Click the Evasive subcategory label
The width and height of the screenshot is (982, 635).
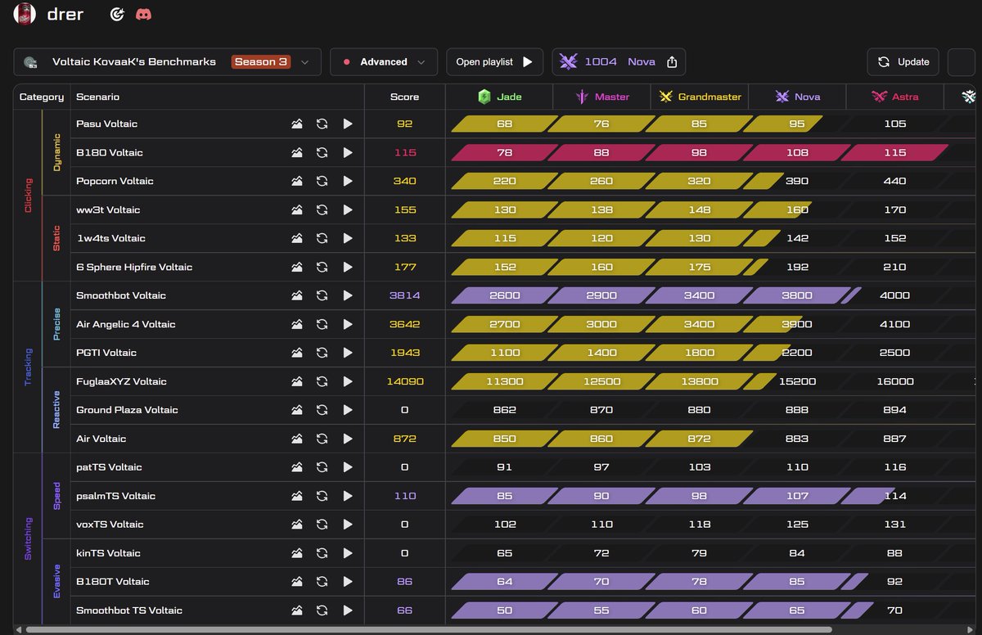click(56, 582)
